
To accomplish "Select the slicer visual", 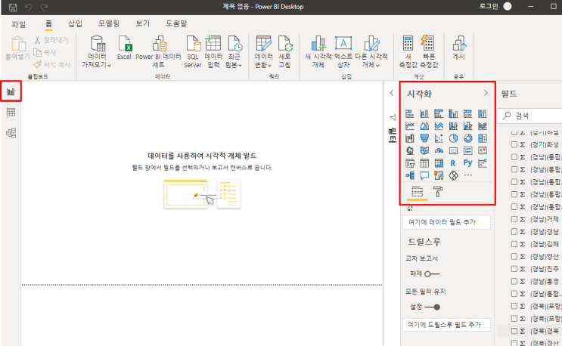I will click(410, 163).
